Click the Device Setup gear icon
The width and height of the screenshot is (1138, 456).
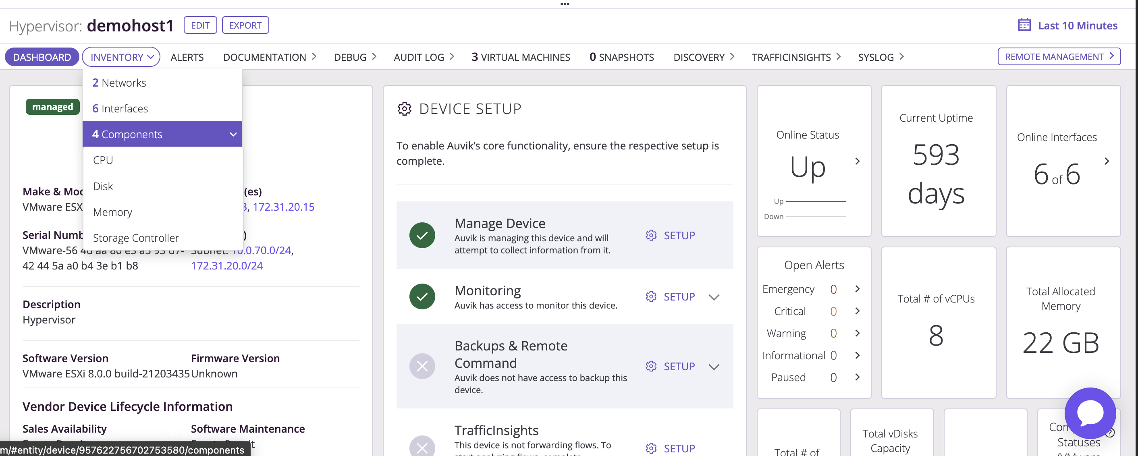tap(404, 109)
